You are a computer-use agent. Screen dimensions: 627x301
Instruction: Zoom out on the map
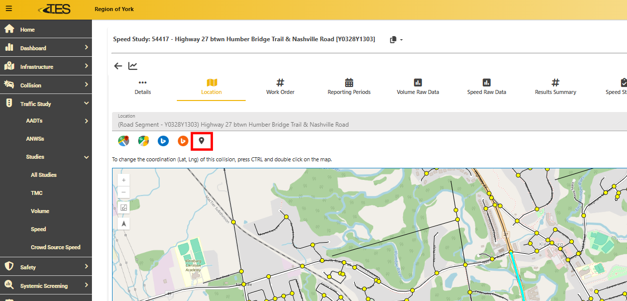[124, 192]
